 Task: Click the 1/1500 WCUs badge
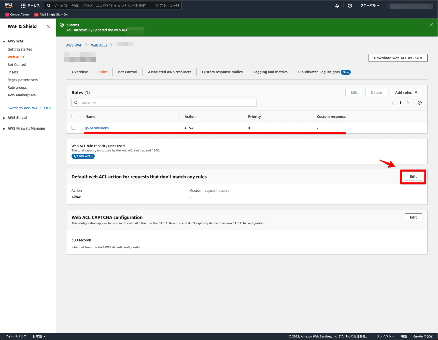83,156
